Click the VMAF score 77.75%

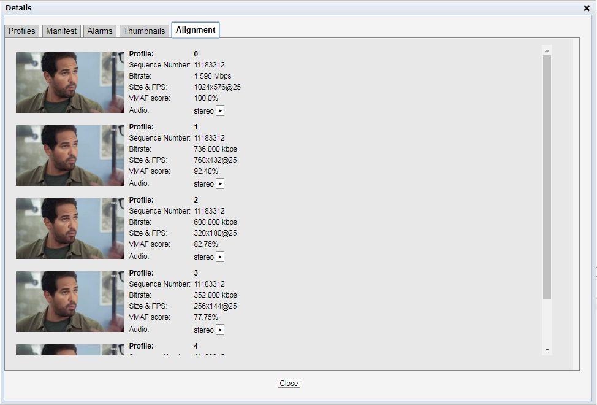point(206,317)
